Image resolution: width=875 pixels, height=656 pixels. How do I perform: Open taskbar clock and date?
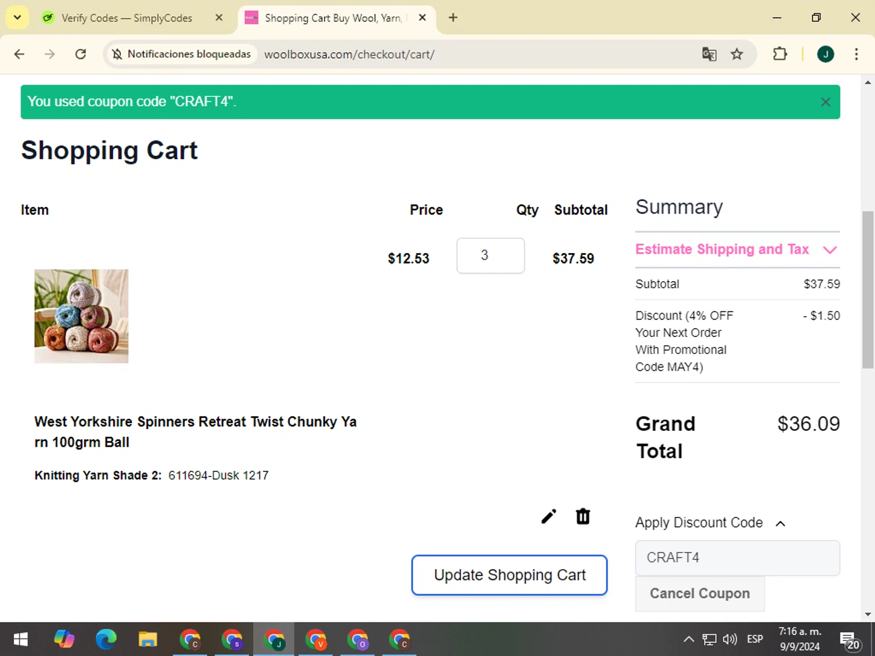(x=800, y=639)
